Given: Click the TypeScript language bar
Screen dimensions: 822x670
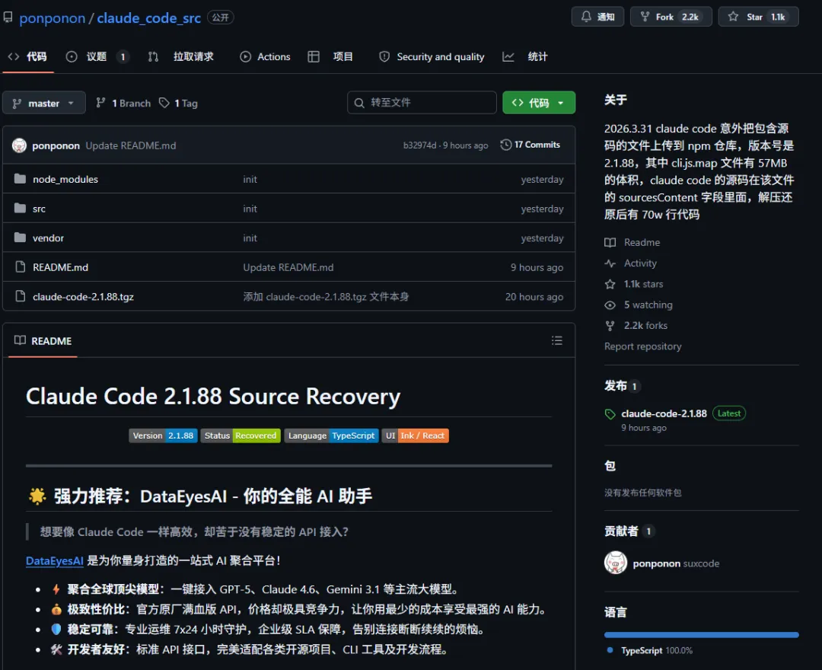Looking at the screenshot, I should pyautogui.click(x=702, y=635).
